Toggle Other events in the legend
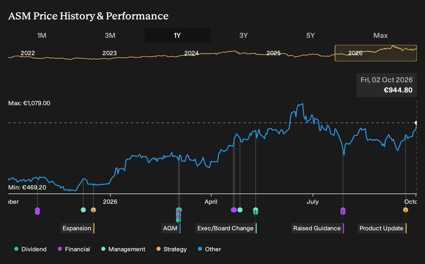Viewport: 425px width, 264px height. click(209, 249)
